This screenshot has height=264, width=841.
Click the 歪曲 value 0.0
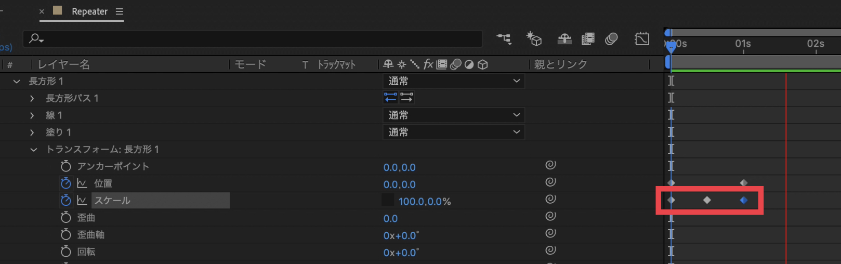click(390, 219)
